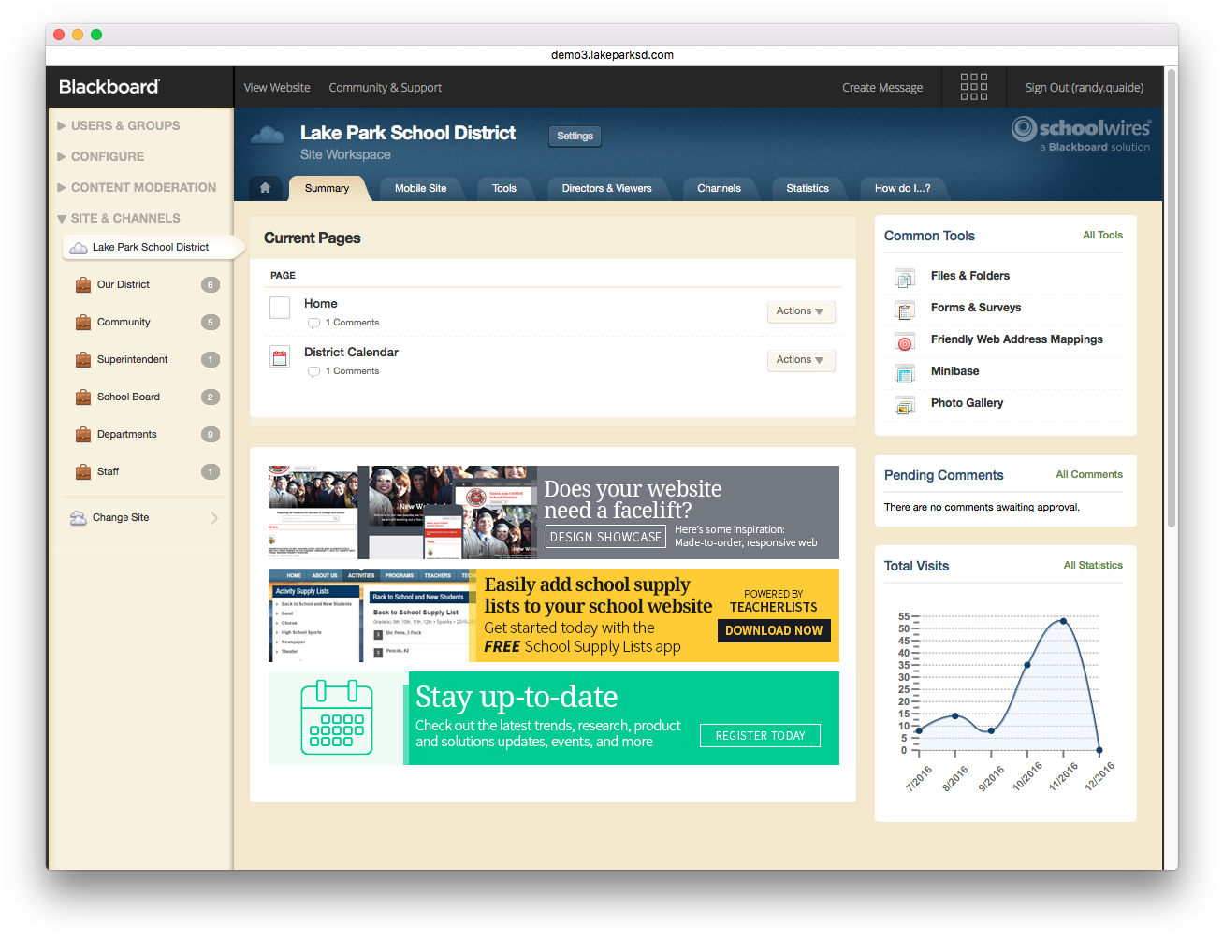
Task: Click the home icon tab
Action: coord(265,188)
